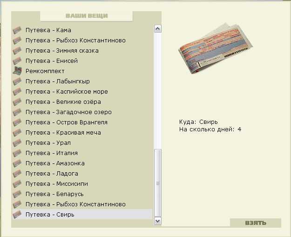This screenshot has width=291, height=237.
Task: Click the scrollbar up arrow
Action: tap(157, 29)
